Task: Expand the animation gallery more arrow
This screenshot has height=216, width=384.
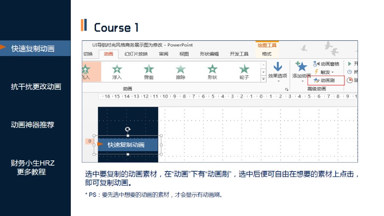Action: coord(263,79)
